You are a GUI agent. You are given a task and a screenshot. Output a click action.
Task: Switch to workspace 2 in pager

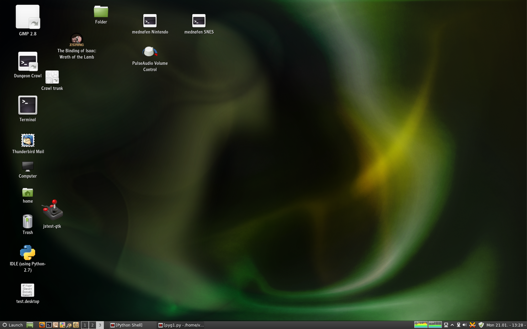[92, 325]
